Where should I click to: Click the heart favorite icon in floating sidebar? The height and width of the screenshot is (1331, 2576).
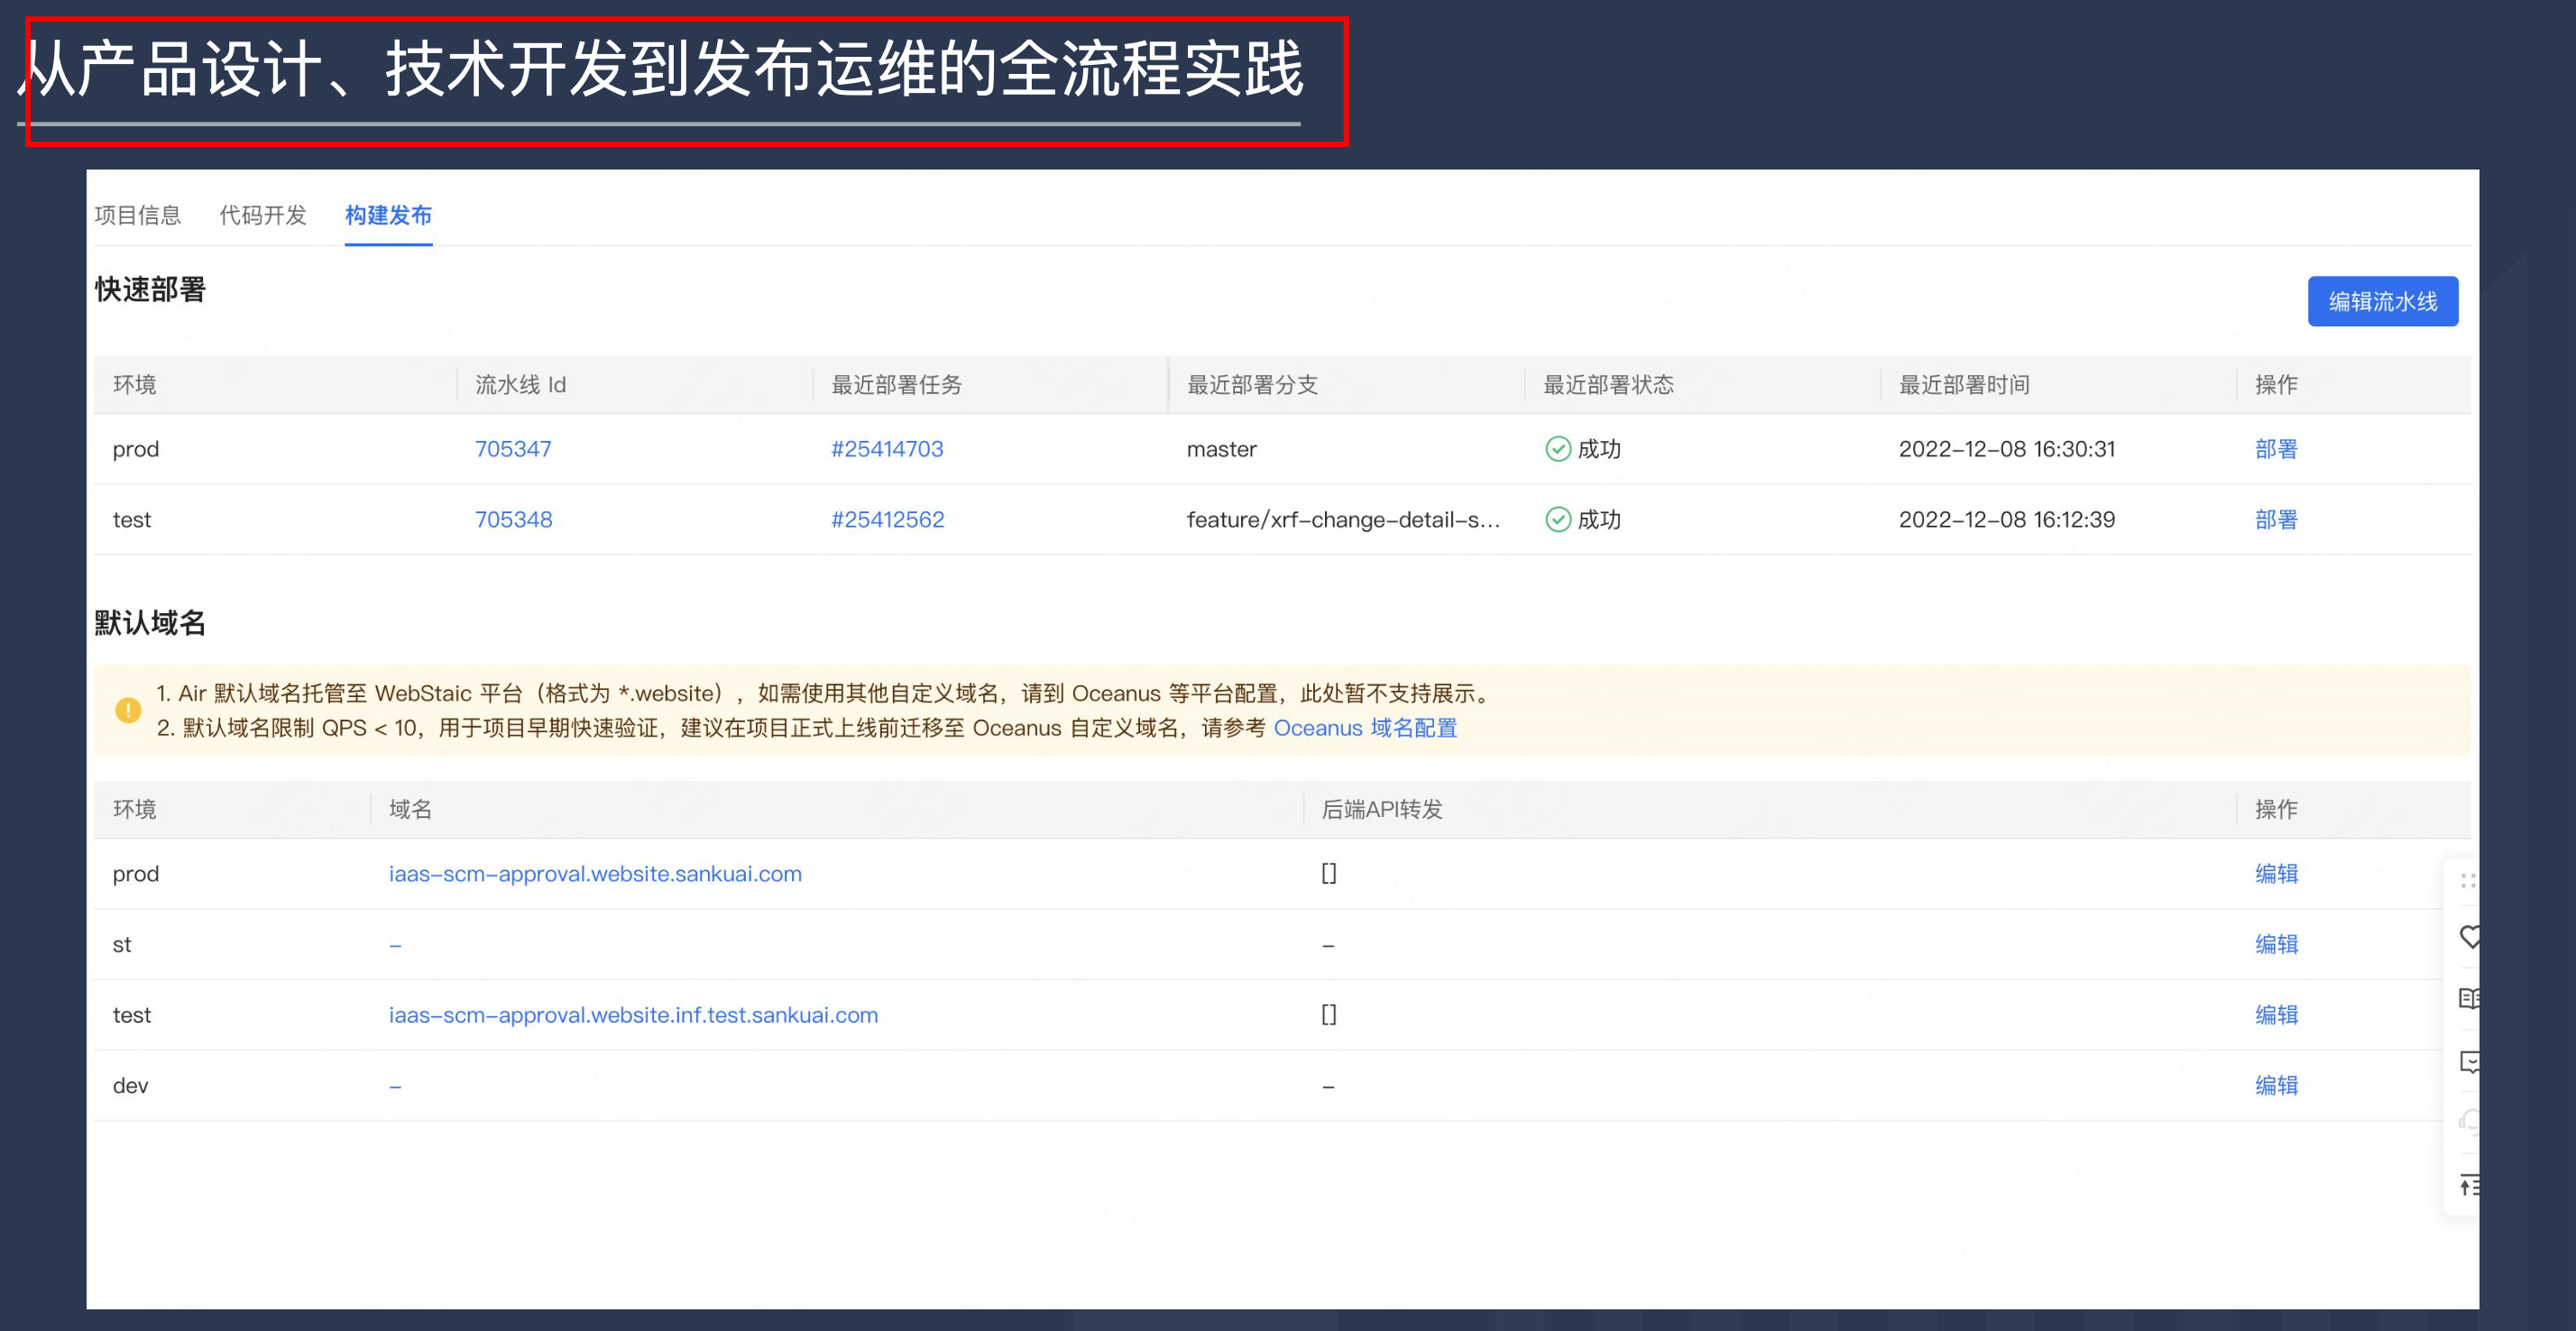click(2469, 937)
